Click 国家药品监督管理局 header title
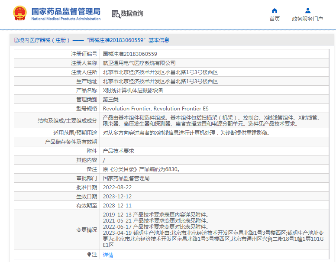Image resolution: width=336 pixels, height=262 pixels. 66,11
